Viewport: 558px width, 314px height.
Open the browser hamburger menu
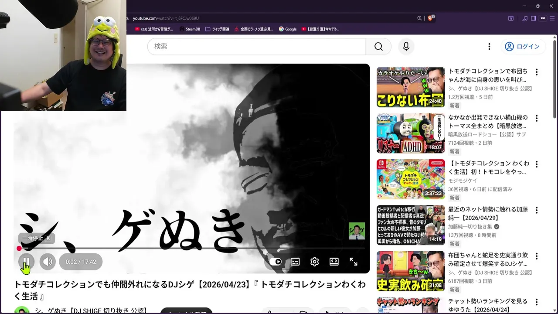click(x=552, y=18)
